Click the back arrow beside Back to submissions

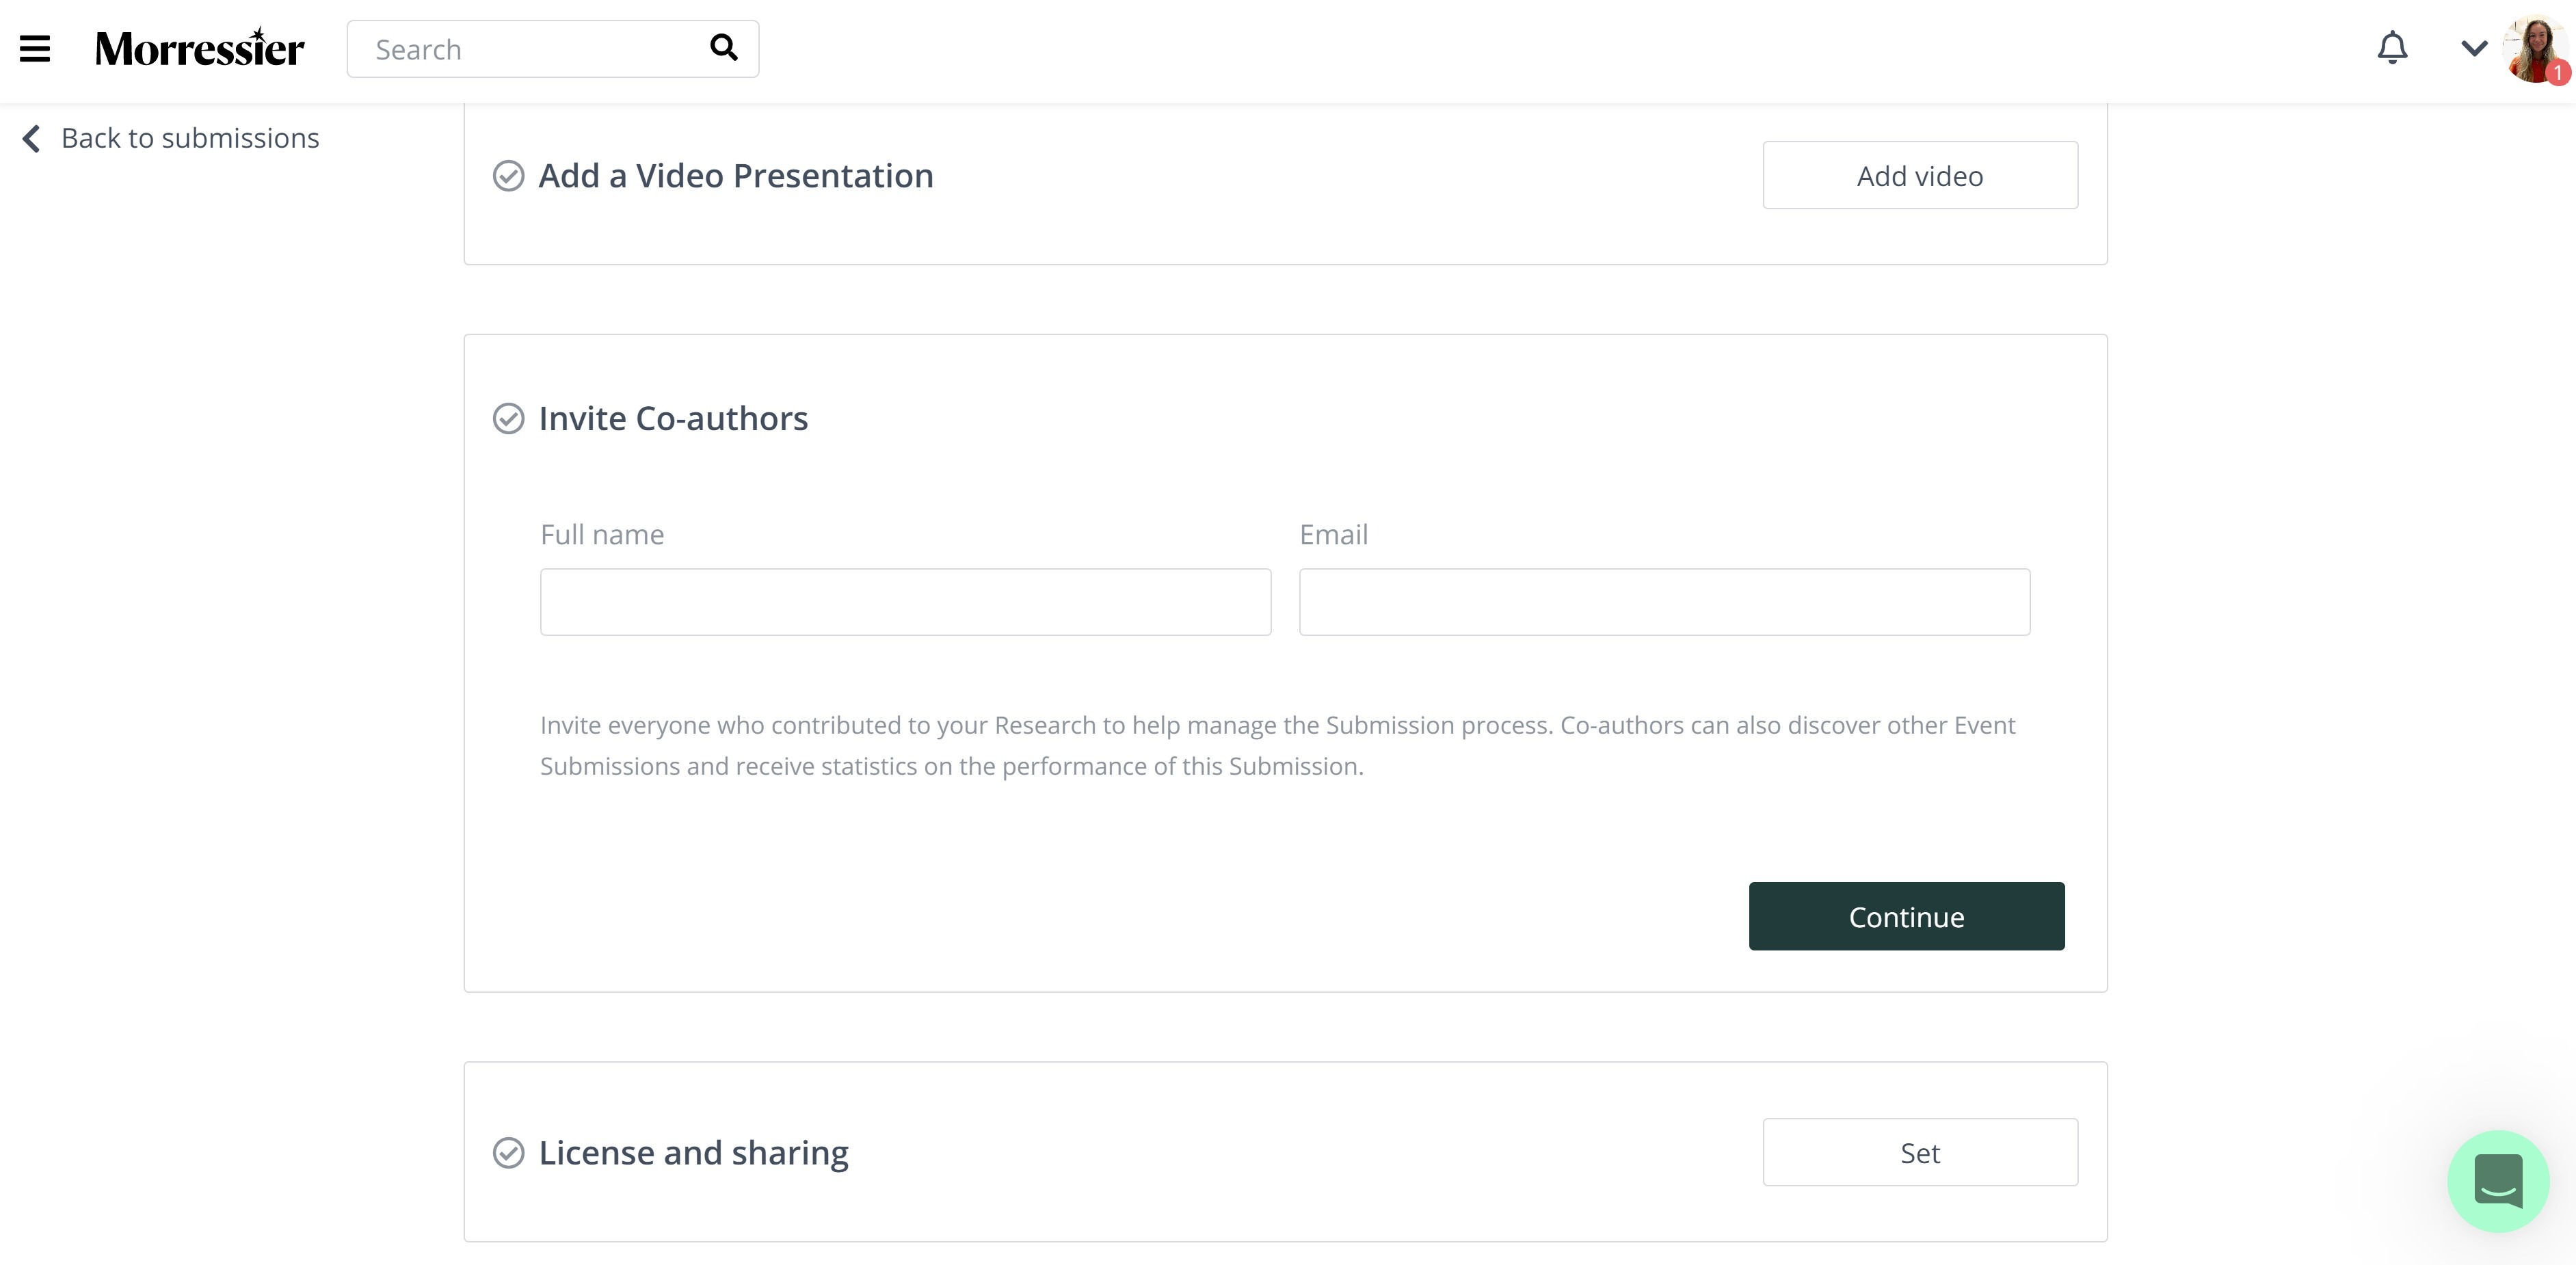pos(32,138)
